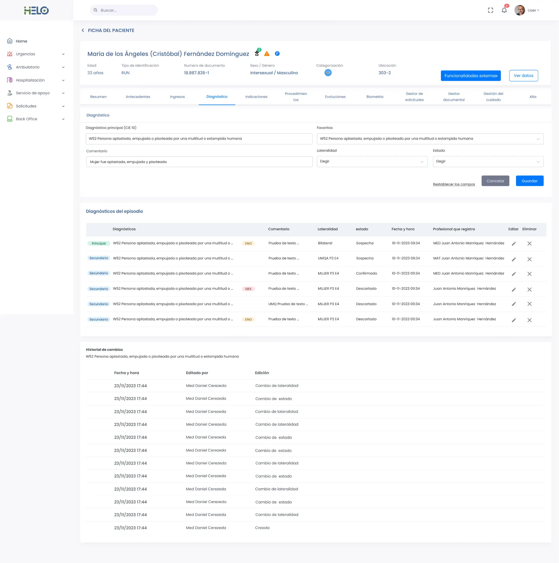
Task: Delete the Principal diagnosis row
Action: 529,244
